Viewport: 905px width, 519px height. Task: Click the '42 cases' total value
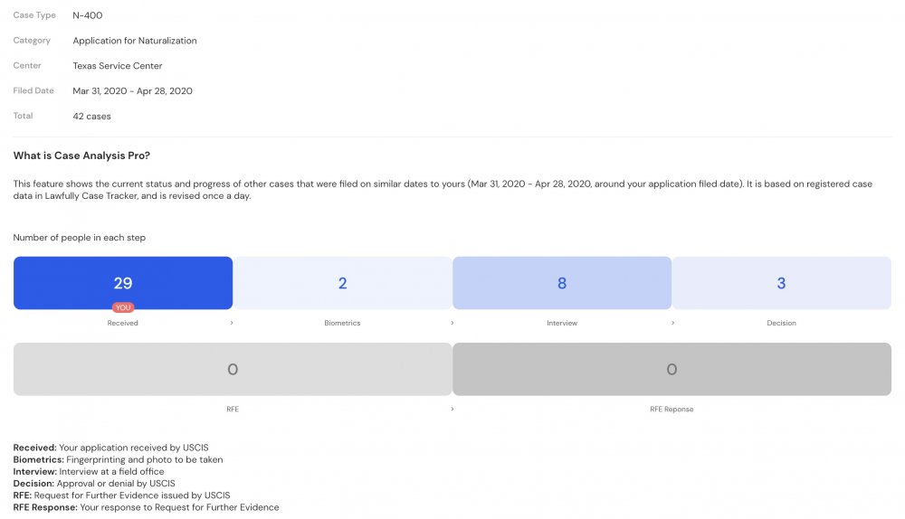tap(91, 116)
